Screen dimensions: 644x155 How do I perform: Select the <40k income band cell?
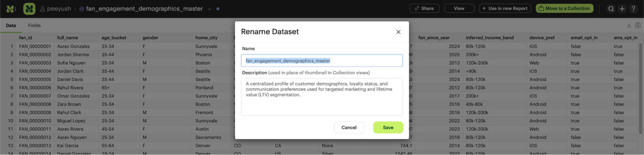point(471,71)
